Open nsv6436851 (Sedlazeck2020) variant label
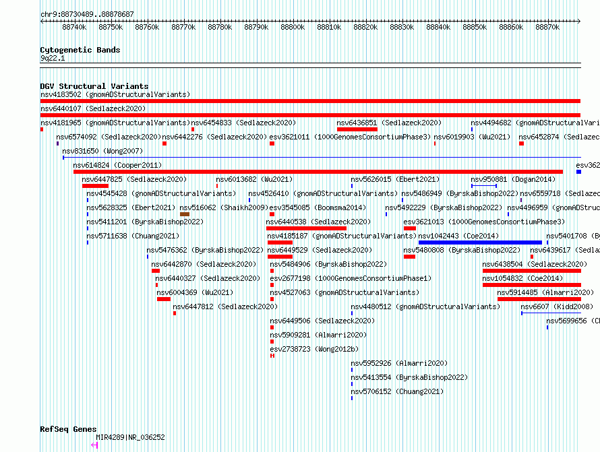Viewport: 600px width, 452px height. (x=389, y=123)
